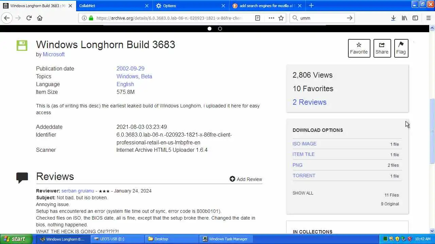Download the TORRENT file

pyautogui.click(x=304, y=176)
